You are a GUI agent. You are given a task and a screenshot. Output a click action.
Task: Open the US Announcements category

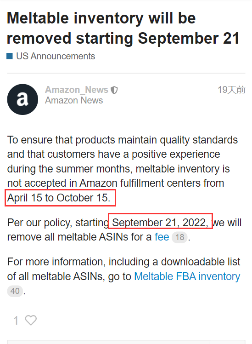56,56
